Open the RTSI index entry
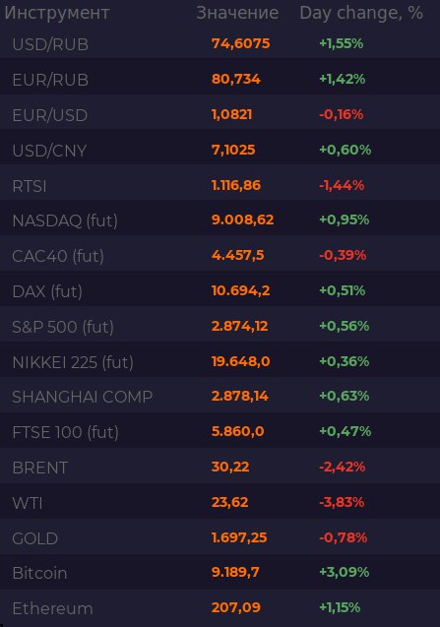440x627 pixels. pos(220,185)
